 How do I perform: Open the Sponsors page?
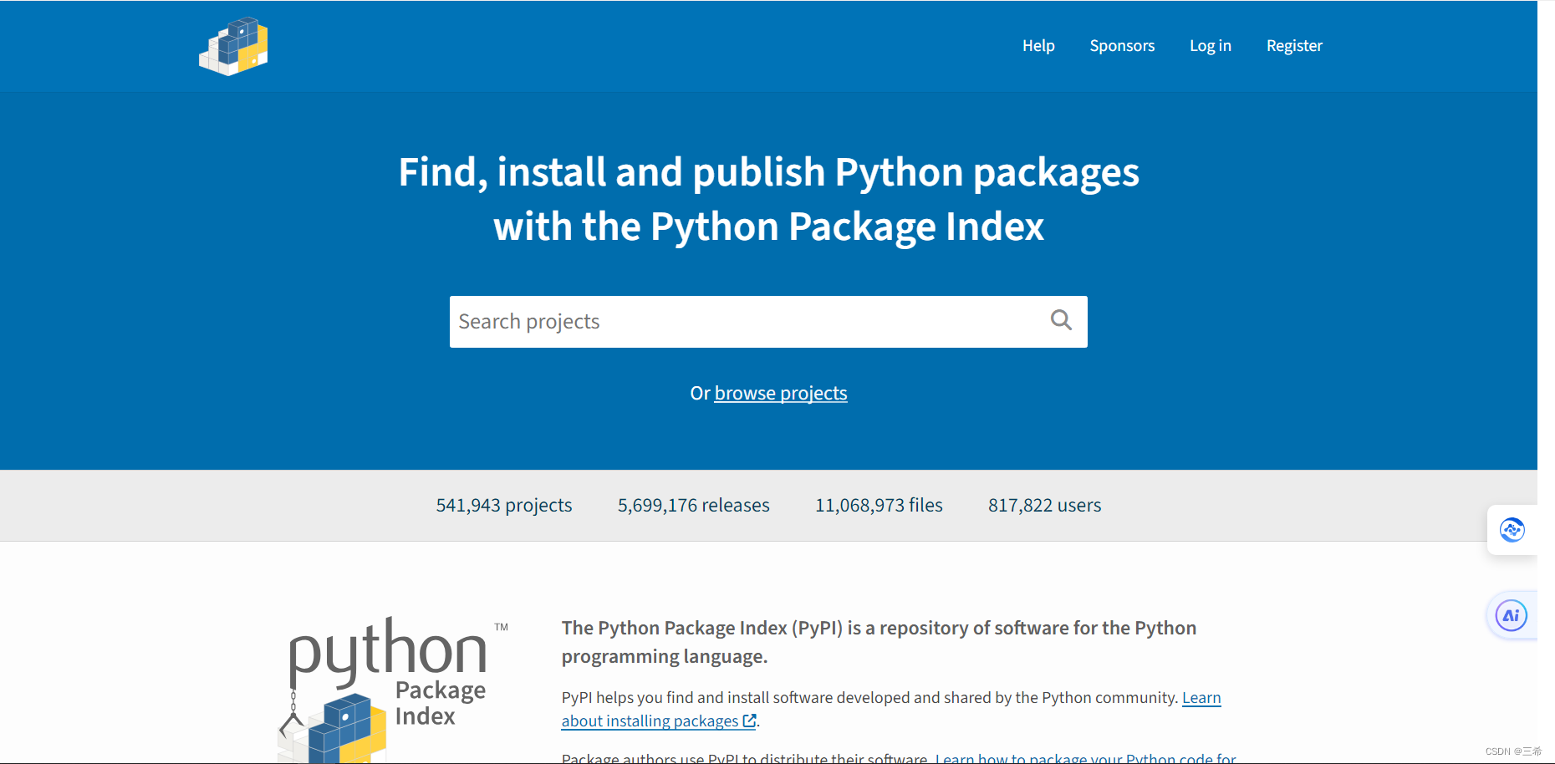tap(1122, 46)
